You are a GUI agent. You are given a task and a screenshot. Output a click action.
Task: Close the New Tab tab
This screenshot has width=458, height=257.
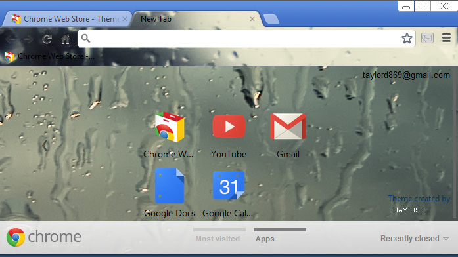click(252, 19)
